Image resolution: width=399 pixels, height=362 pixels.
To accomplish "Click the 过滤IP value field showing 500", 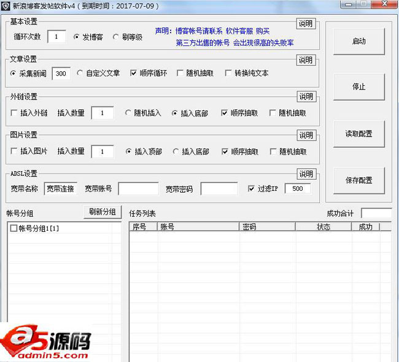I will [298, 189].
